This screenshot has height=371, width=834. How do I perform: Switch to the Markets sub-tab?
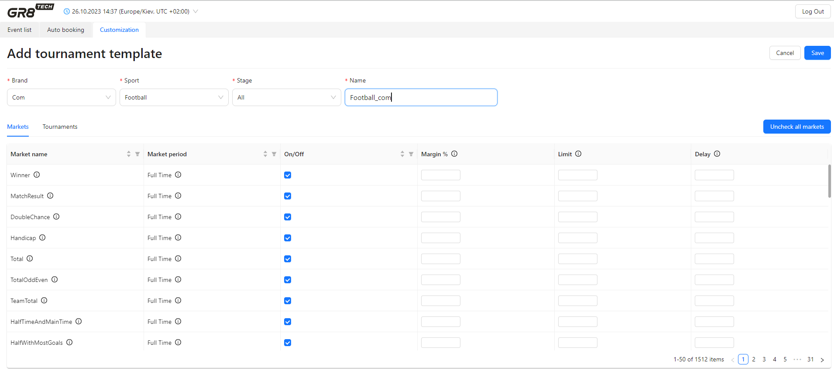coord(18,127)
